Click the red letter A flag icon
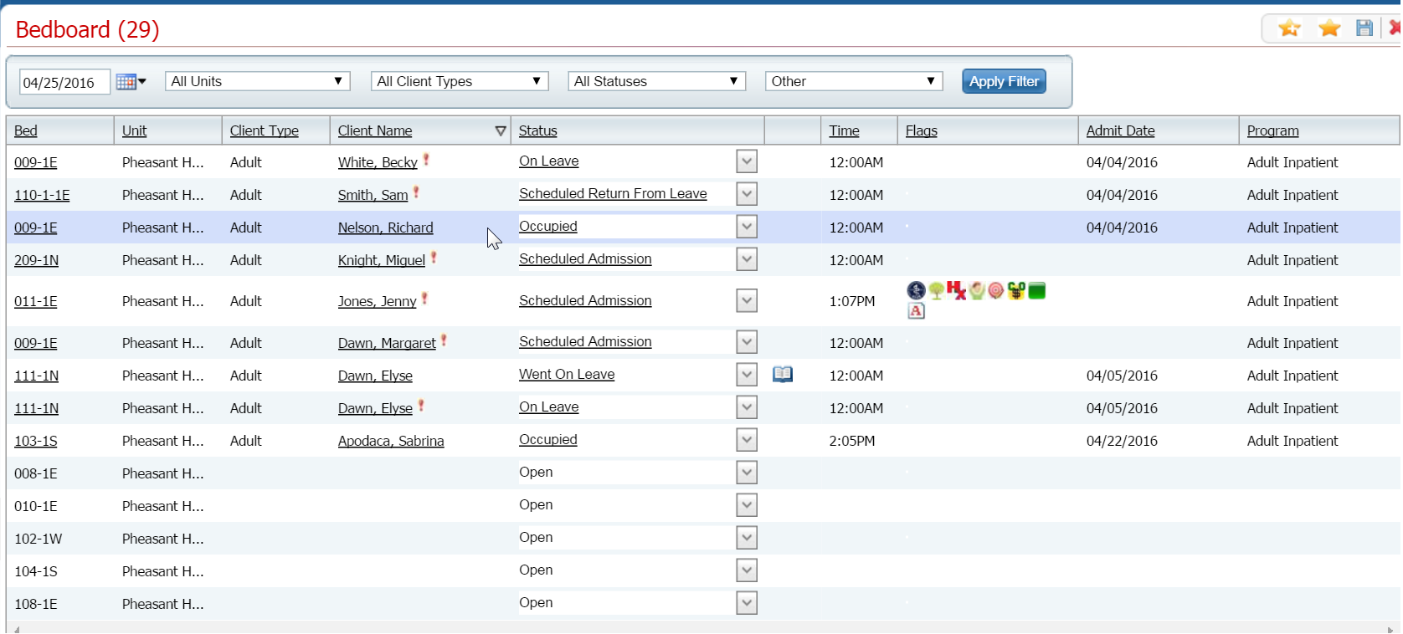Image resolution: width=1403 pixels, height=634 pixels. tap(916, 311)
